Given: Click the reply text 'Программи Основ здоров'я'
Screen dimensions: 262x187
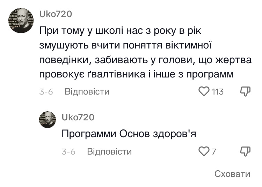Looking at the screenshot, I should click(x=129, y=134).
